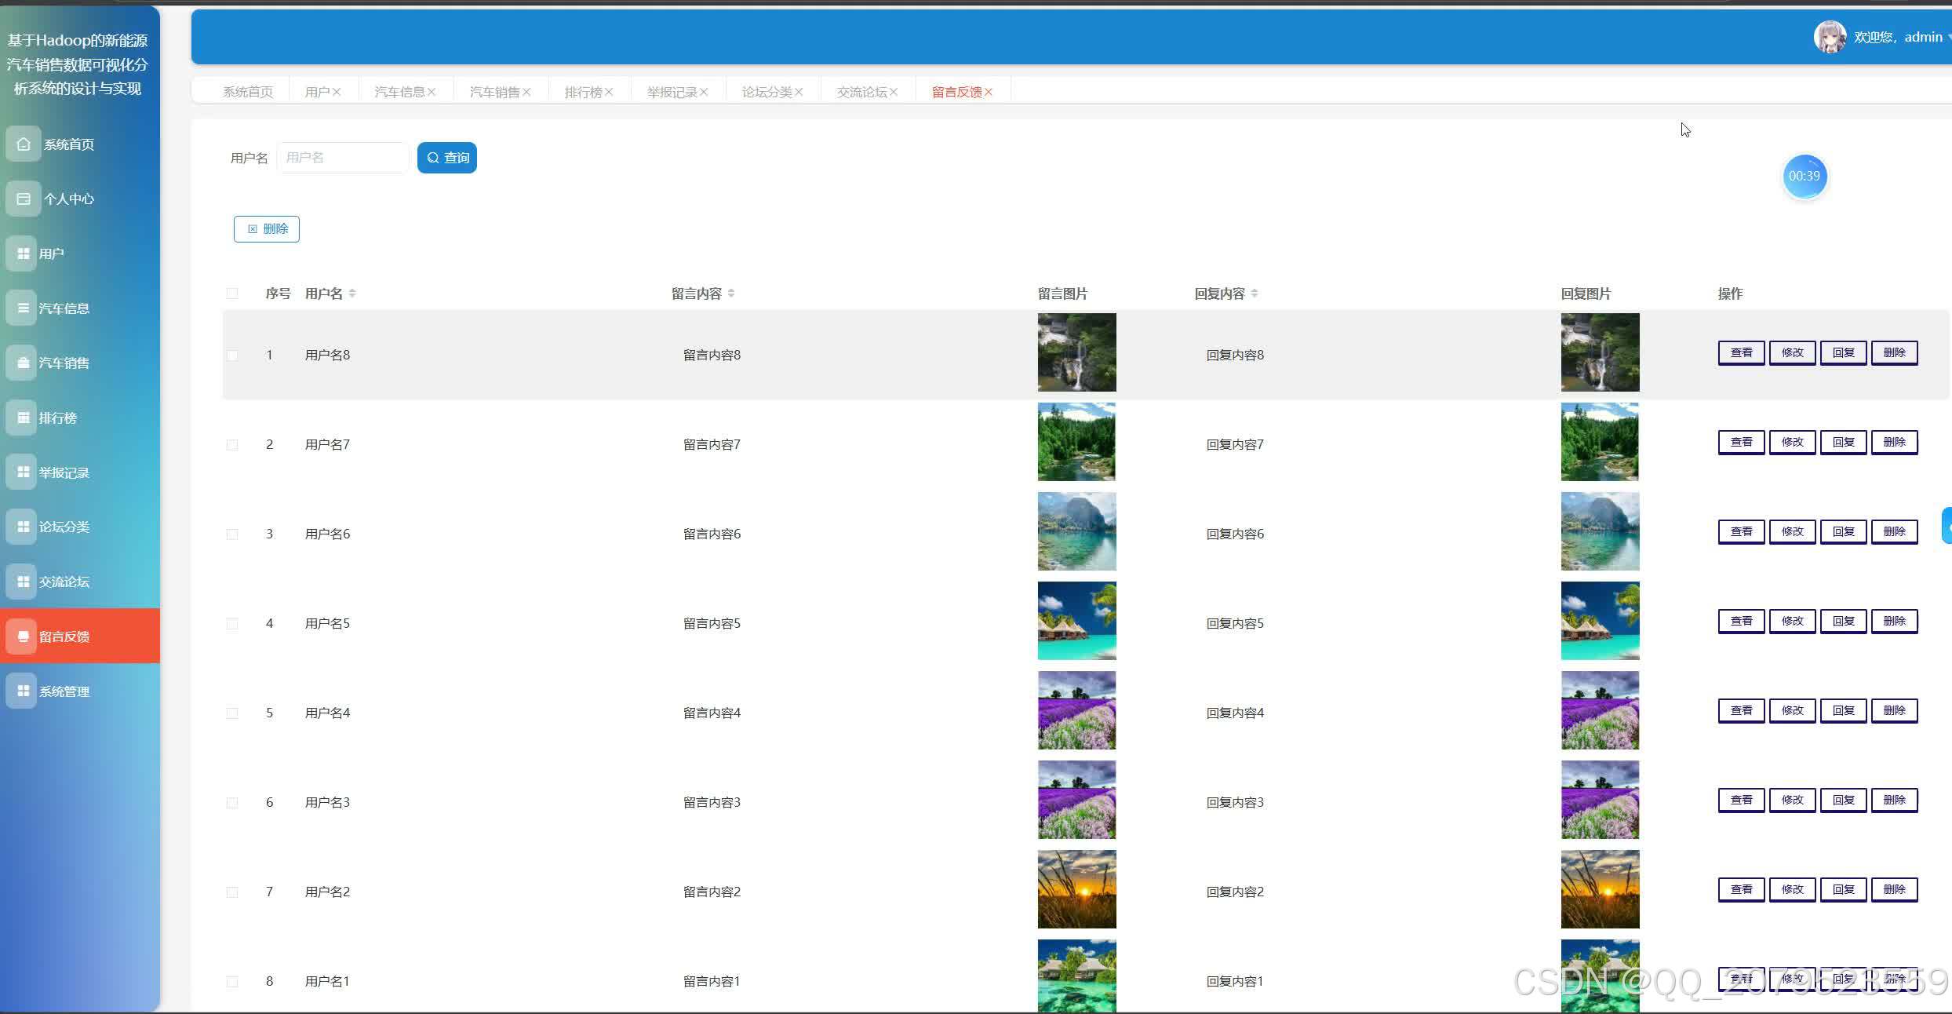
Task: Select the 汽车销售 sidebar icon
Action: (x=24, y=363)
